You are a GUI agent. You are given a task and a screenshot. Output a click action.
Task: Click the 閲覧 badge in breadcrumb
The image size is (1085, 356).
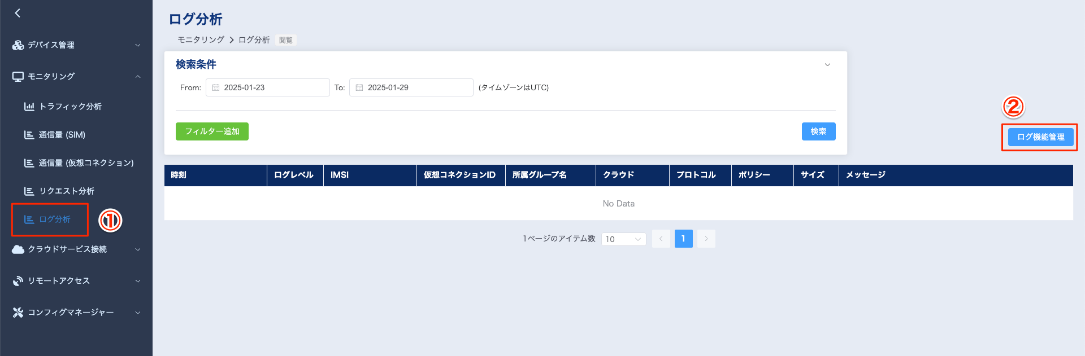pos(286,40)
